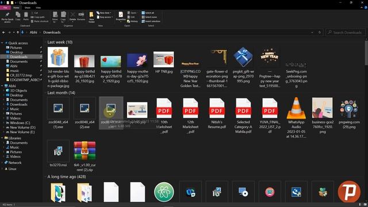
Task: Switch to large thumbnails view in status bar
Action: coord(365,205)
